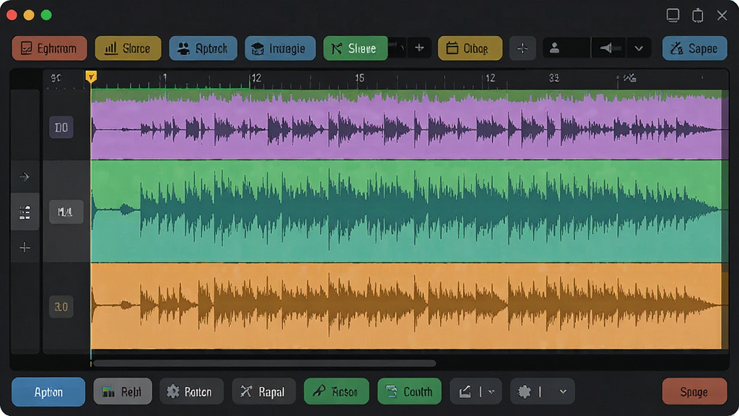Click the square window icon in title bar

(x=673, y=15)
